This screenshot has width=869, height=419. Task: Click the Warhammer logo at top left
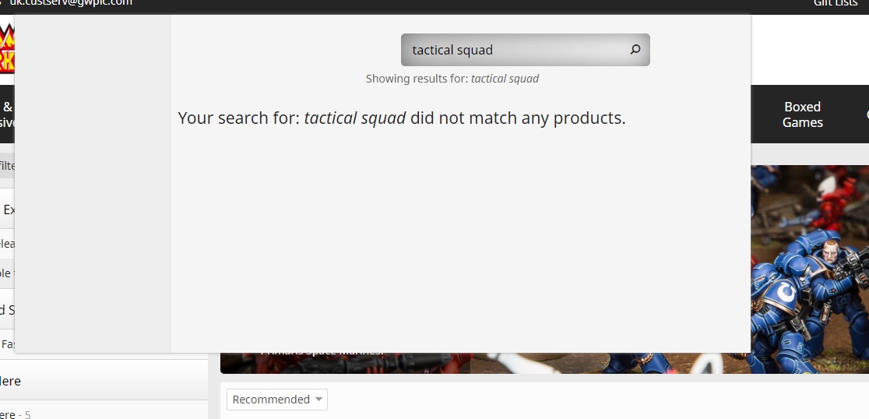[x=7, y=48]
